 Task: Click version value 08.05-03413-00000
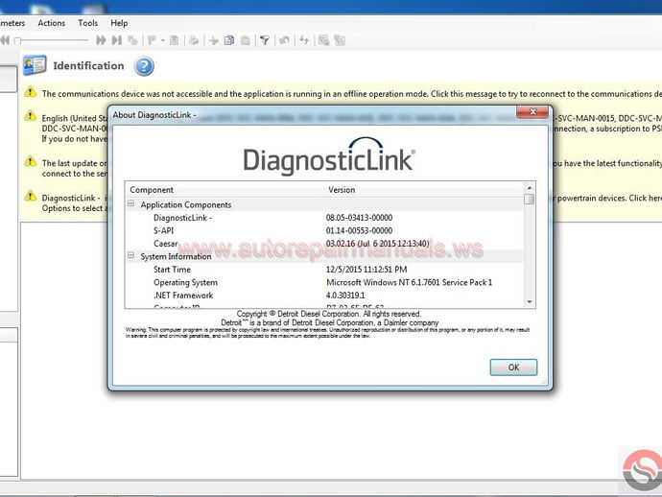pyautogui.click(x=359, y=218)
